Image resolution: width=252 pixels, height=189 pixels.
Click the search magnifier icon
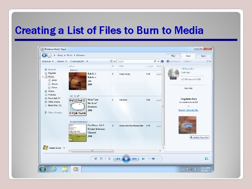tap(155, 61)
